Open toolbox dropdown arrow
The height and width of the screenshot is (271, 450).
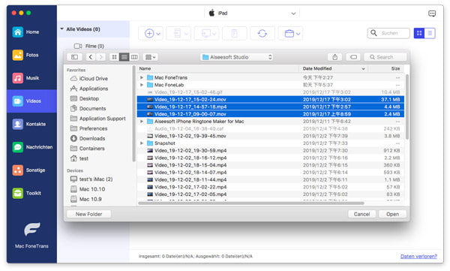point(298,34)
